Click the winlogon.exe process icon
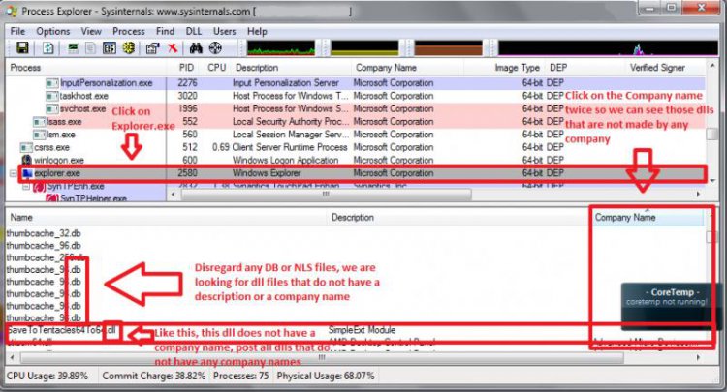This screenshot has height=392, width=727. [x=26, y=160]
